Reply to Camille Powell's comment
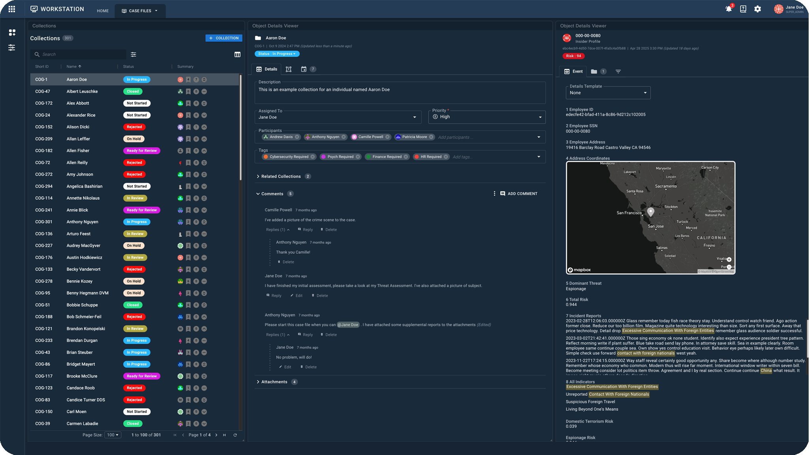Screen dimensions: 809x455 pyautogui.click(x=305, y=230)
